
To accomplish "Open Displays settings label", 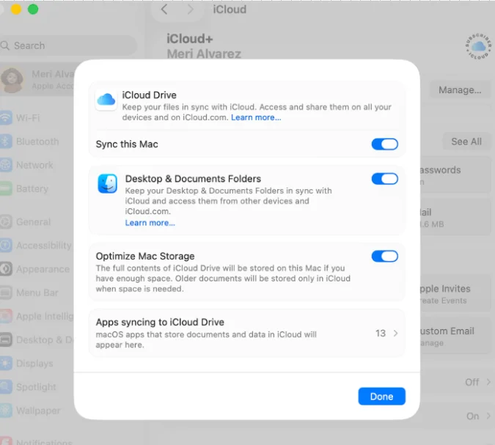I will [34, 364].
